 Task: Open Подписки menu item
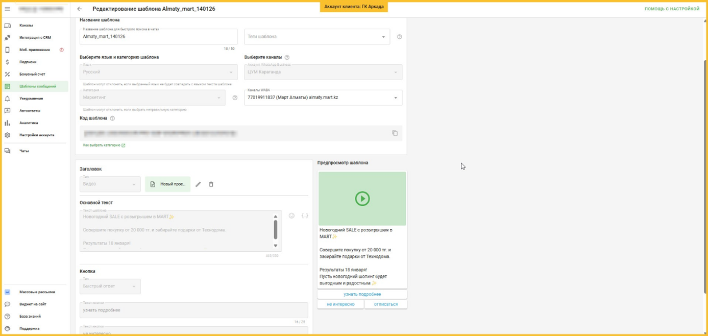point(28,62)
